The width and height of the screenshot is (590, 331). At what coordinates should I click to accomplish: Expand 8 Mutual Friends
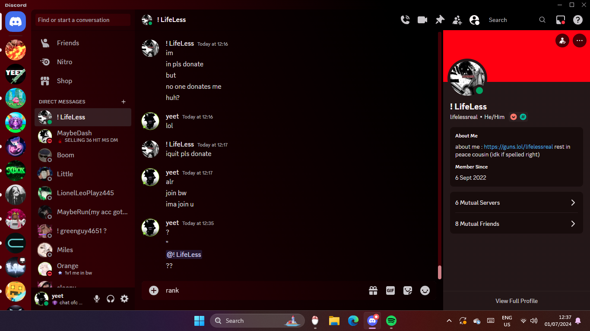click(516, 224)
